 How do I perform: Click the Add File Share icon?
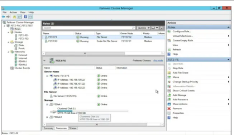[x=169, y=73]
